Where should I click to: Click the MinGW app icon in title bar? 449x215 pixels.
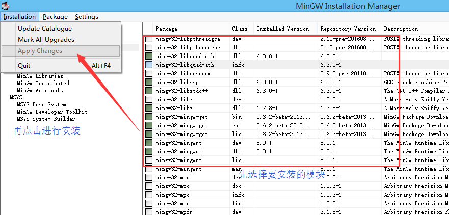[x=6, y=5]
